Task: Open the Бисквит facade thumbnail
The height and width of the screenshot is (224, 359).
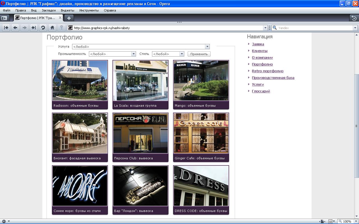Action: click(80, 133)
